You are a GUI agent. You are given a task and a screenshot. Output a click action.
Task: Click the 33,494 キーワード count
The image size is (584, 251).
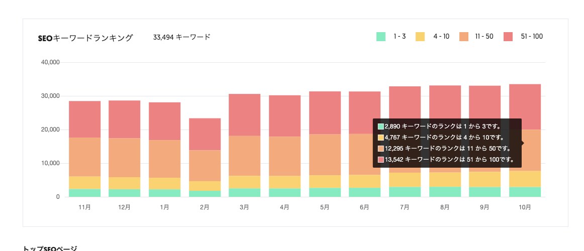pyautogui.click(x=182, y=37)
